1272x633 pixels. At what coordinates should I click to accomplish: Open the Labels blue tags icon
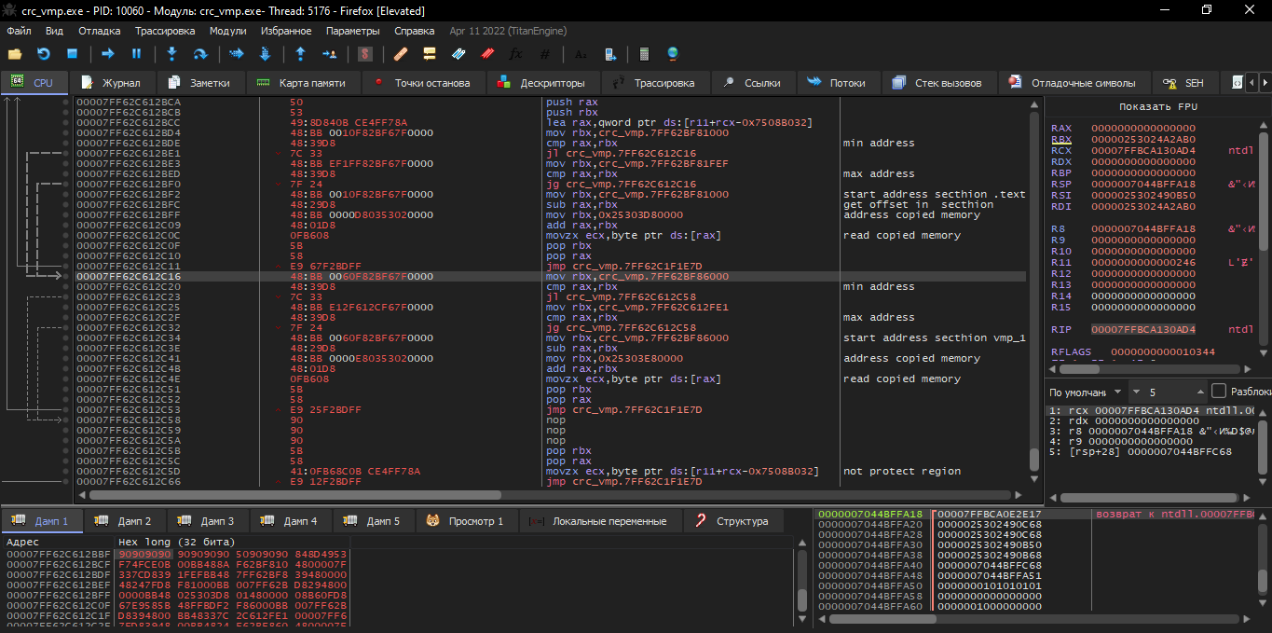point(458,54)
